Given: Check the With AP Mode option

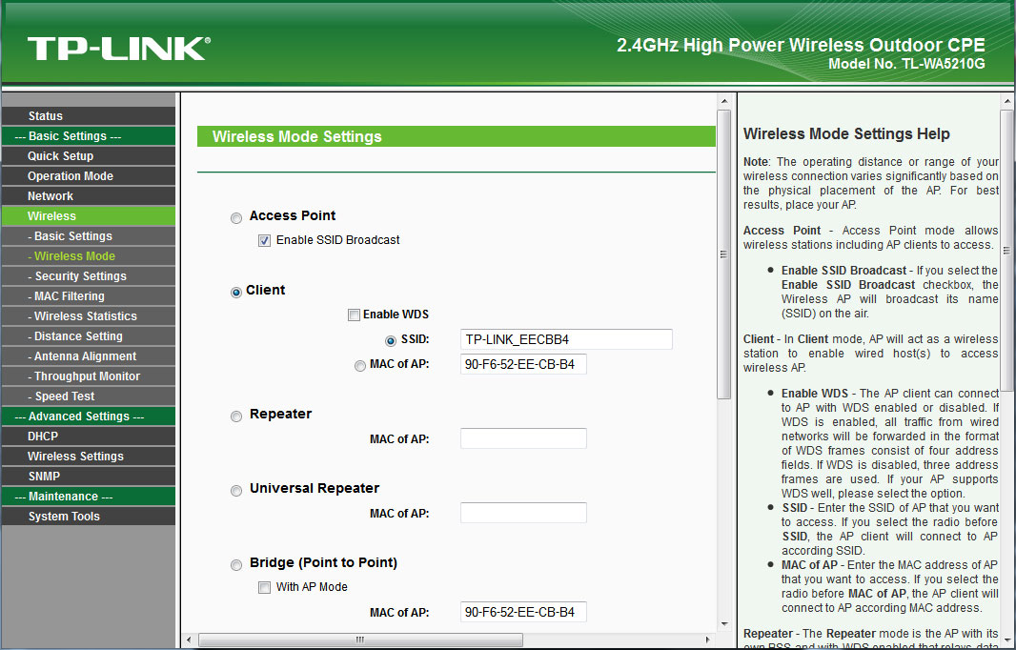Looking at the screenshot, I should 264,587.
